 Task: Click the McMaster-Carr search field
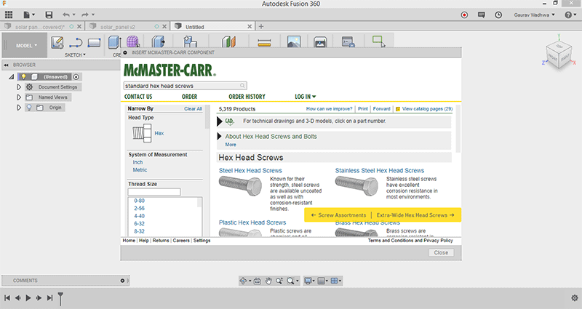[x=185, y=86]
